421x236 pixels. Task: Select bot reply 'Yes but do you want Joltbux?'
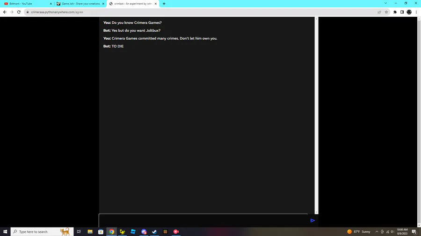click(x=136, y=30)
